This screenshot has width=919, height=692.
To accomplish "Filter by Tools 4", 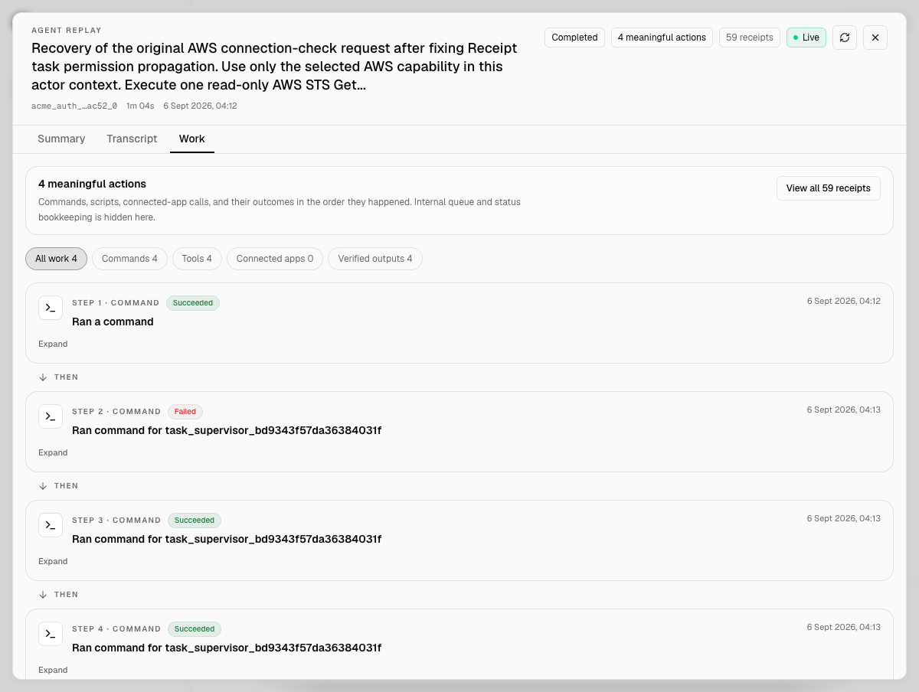I will click(197, 259).
